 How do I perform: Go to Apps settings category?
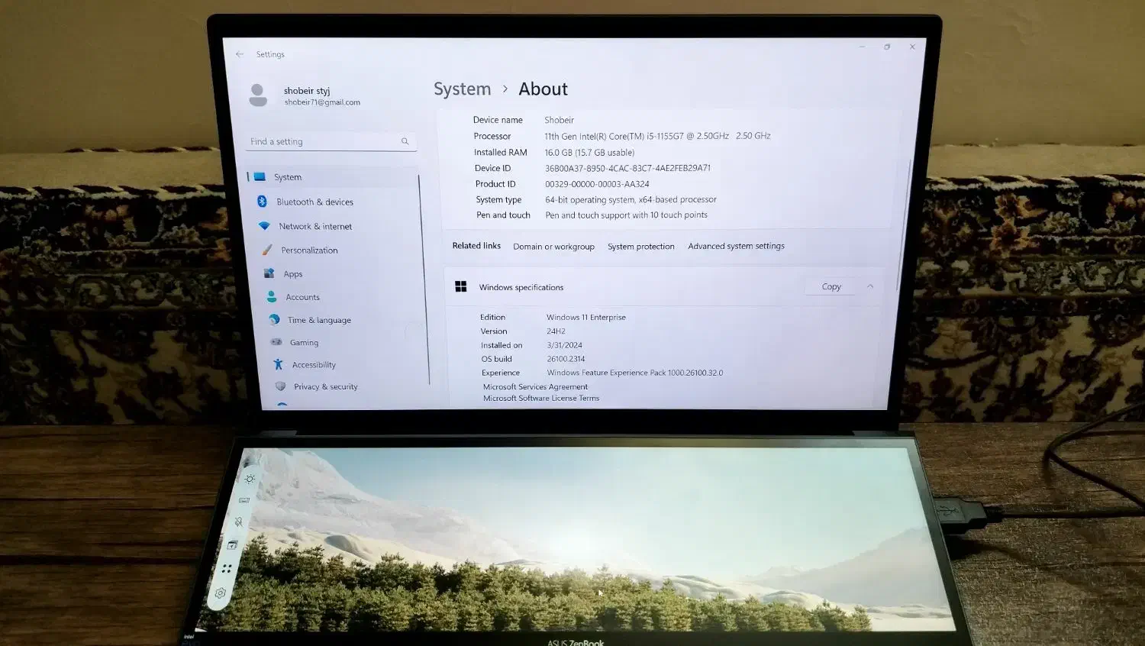pyautogui.click(x=292, y=274)
